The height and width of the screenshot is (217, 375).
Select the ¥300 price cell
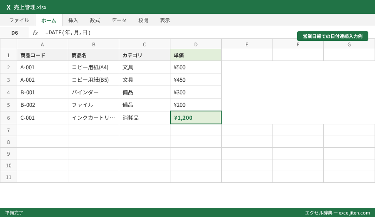pyautogui.click(x=196, y=92)
